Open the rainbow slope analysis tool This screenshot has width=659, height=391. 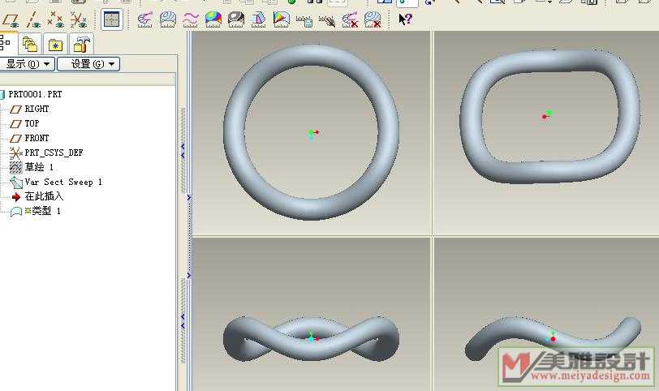(281, 19)
